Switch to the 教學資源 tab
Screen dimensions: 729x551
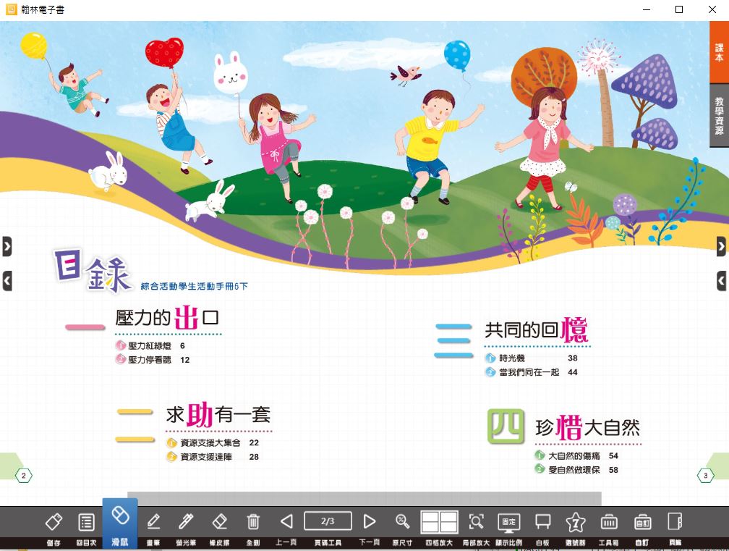click(719, 116)
